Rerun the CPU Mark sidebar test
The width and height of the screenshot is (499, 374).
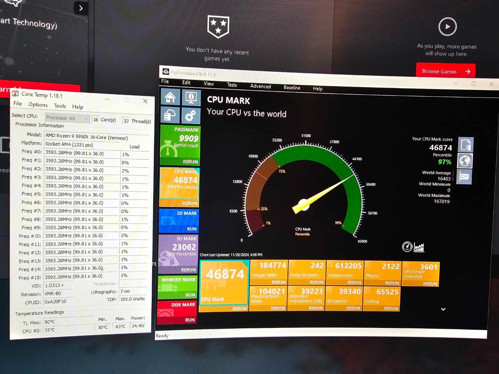(x=189, y=203)
